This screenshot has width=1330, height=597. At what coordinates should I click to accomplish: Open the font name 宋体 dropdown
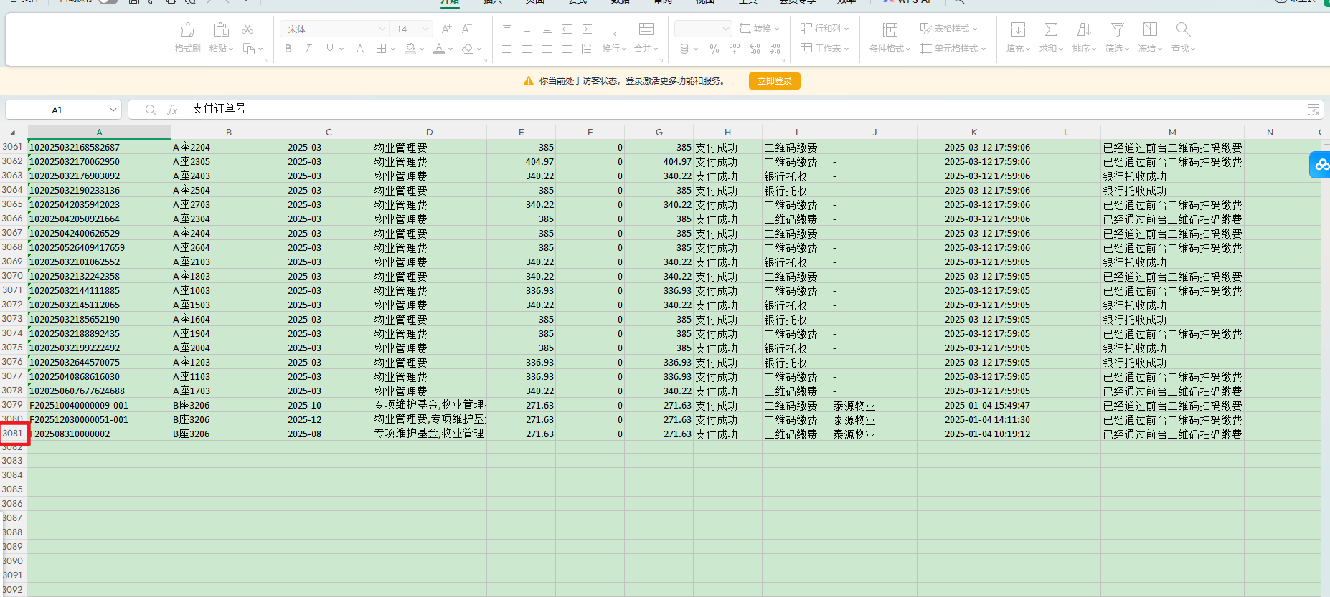[382, 29]
